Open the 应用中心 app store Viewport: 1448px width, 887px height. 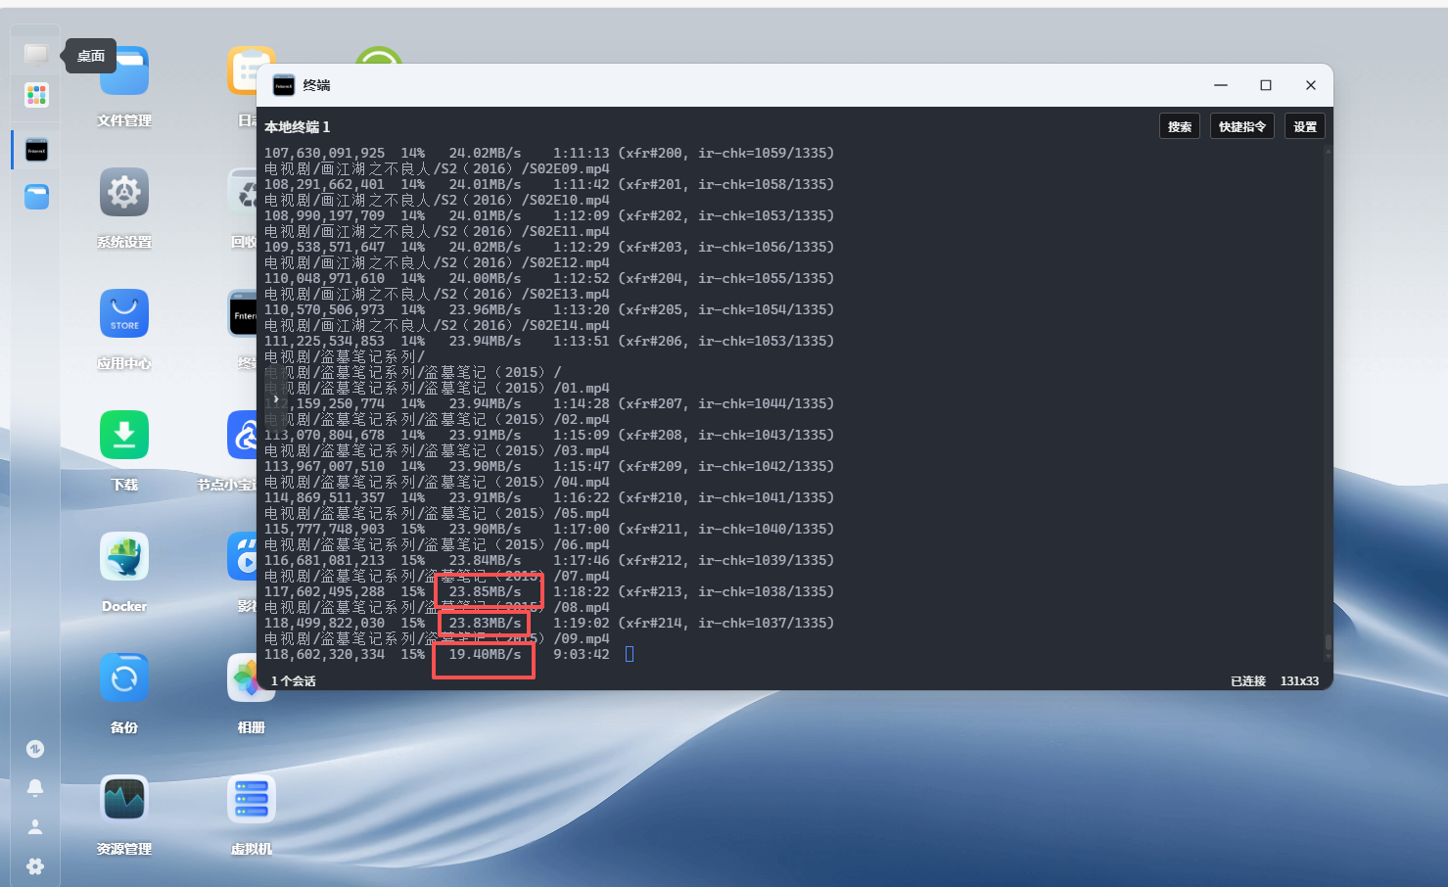(123, 313)
